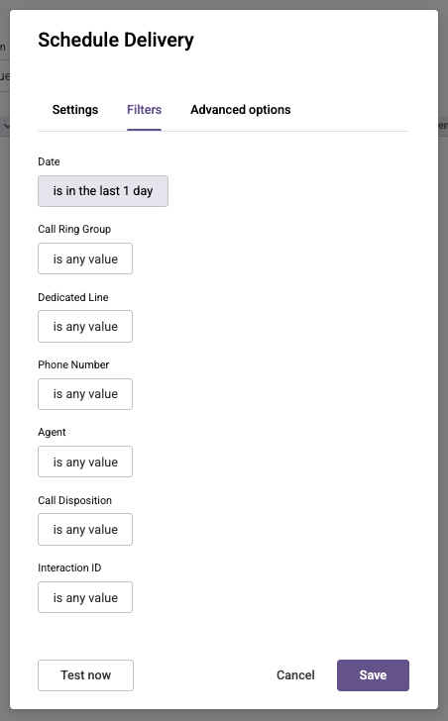Click the Schedule Delivery dialog title
This screenshot has height=721, width=448.
[x=116, y=40]
